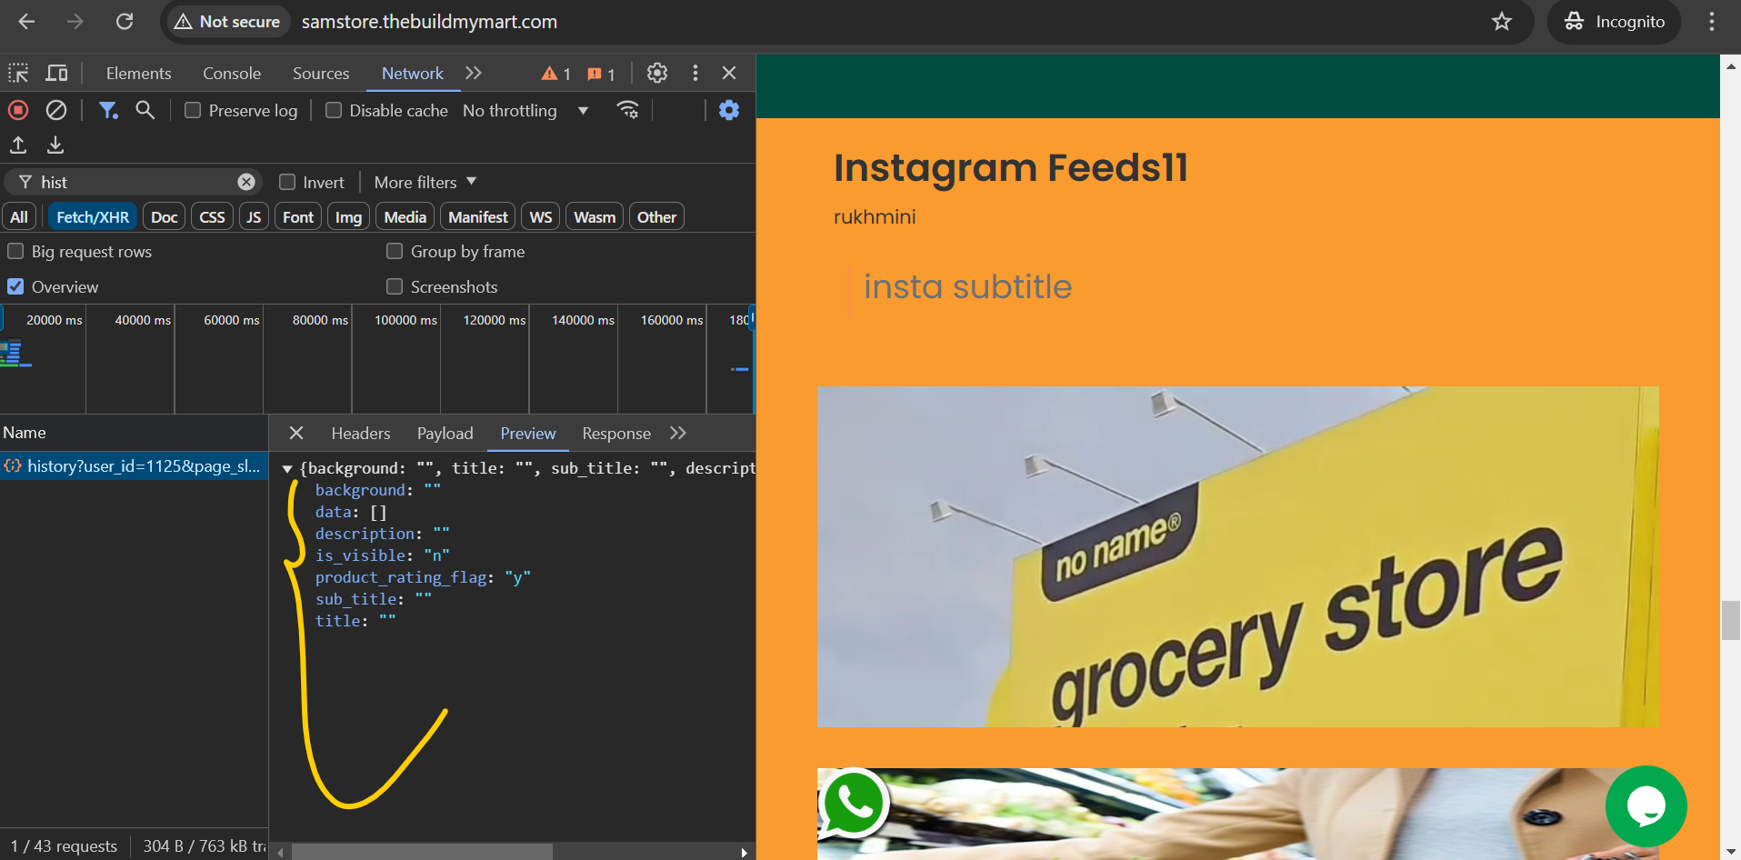Toggle the device toolbar icon
The height and width of the screenshot is (860, 1741).
click(57, 73)
